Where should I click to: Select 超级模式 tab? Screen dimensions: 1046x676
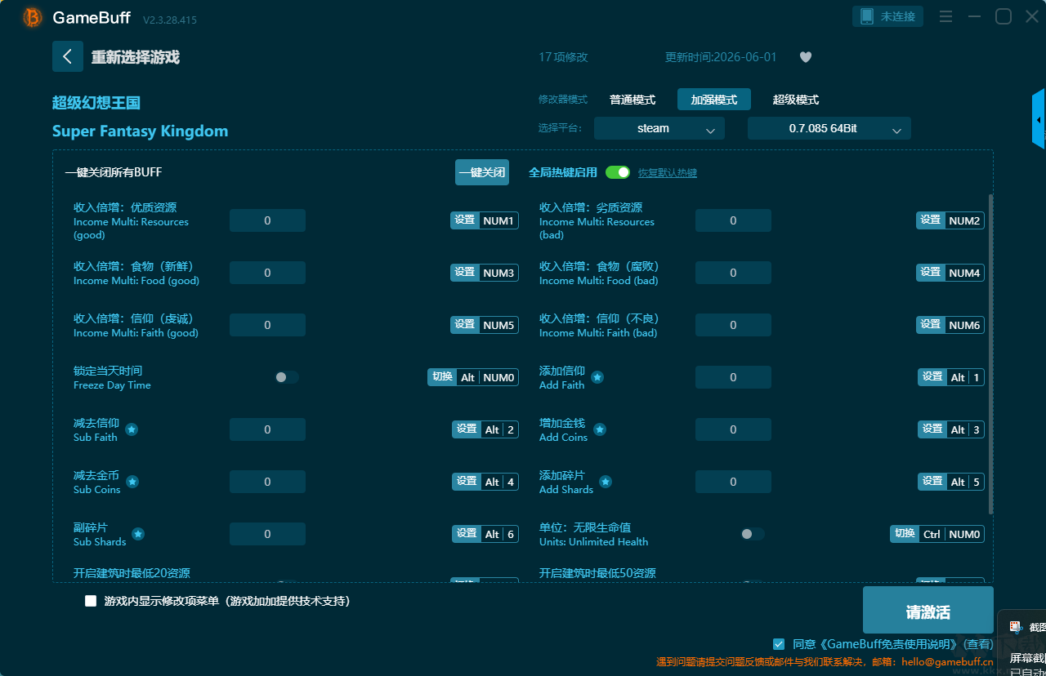pos(796,100)
